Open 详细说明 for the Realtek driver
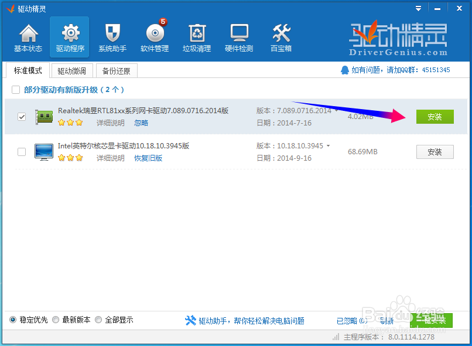 (111, 123)
